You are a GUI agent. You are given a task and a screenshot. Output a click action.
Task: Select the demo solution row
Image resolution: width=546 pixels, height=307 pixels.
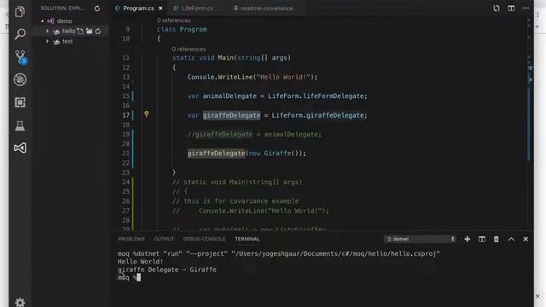(x=71, y=21)
